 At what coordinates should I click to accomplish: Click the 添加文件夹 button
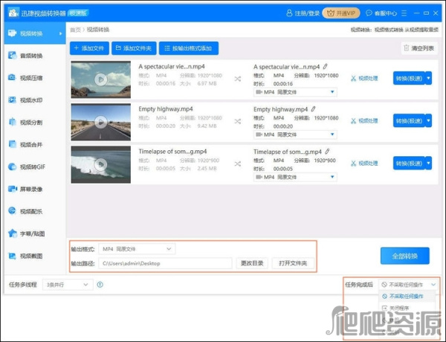pos(134,48)
